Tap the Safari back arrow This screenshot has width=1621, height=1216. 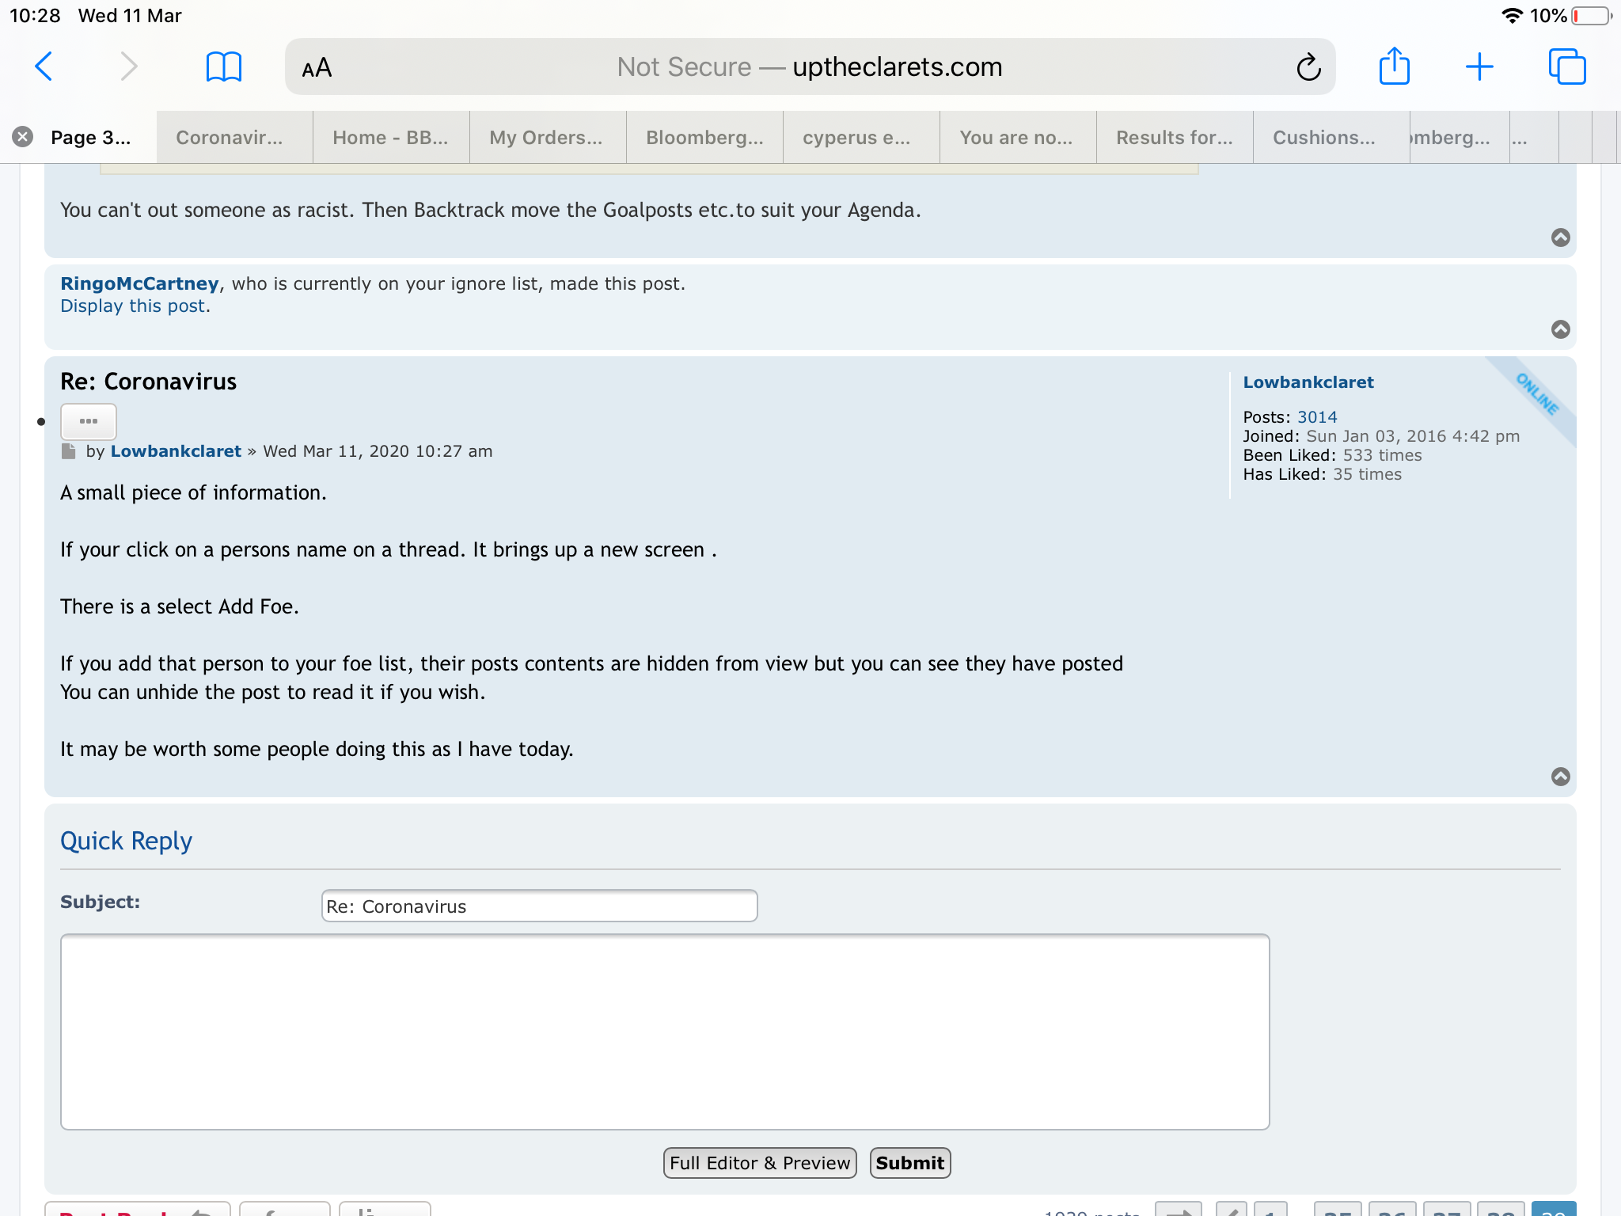point(44,66)
